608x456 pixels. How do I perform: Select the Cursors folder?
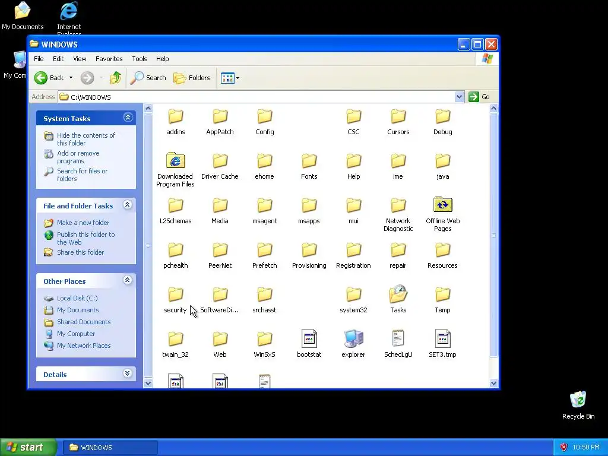tap(398, 122)
